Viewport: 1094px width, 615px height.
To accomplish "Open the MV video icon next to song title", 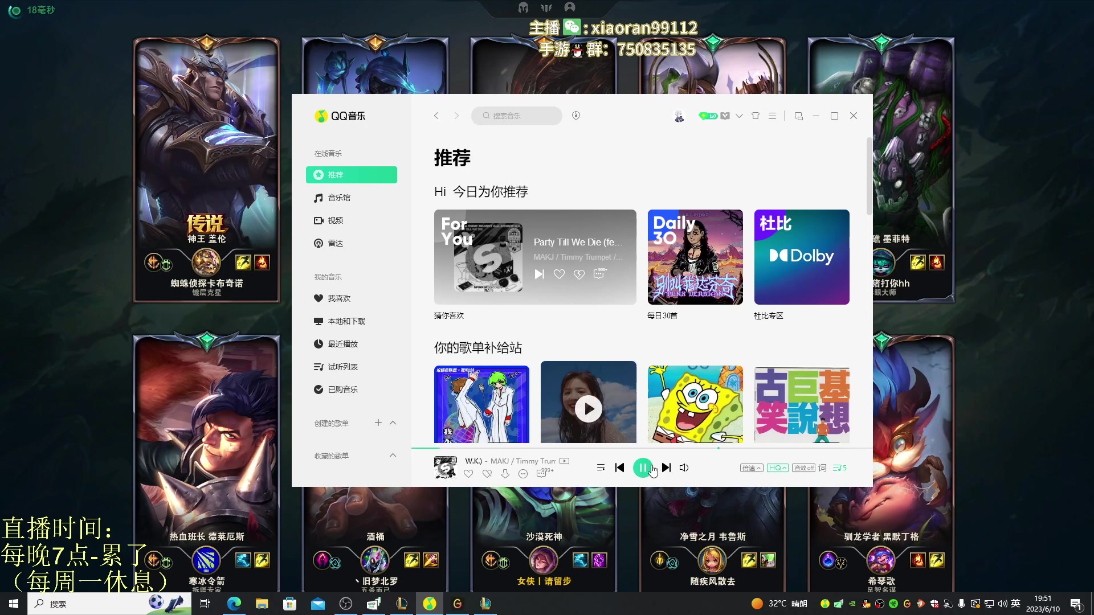I will point(565,461).
